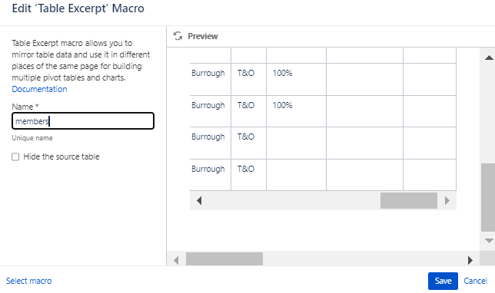This screenshot has width=495, height=293.
Task: Click the Hide the source table label
Action: click(x=61, y=156)
